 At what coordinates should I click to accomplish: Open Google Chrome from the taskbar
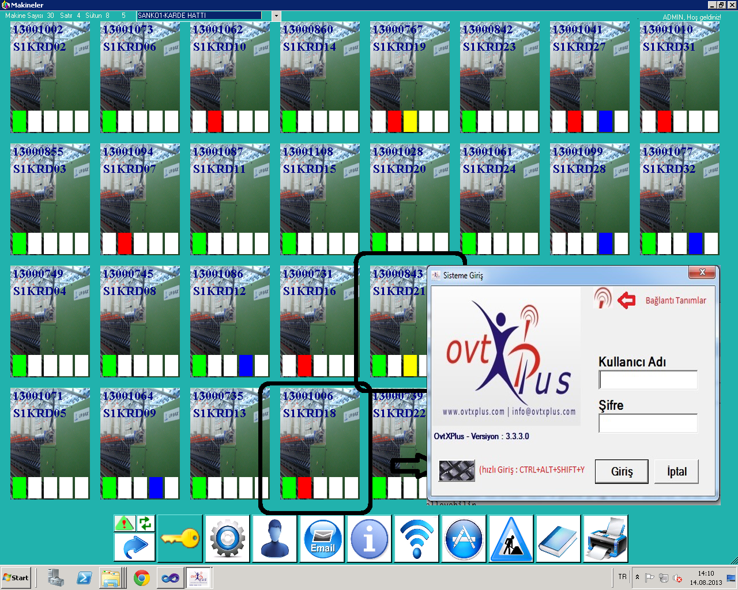coord(141,577)
